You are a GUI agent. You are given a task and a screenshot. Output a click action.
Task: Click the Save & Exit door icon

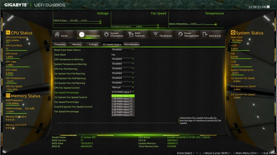pyautogui.click(x=205, y=34)
